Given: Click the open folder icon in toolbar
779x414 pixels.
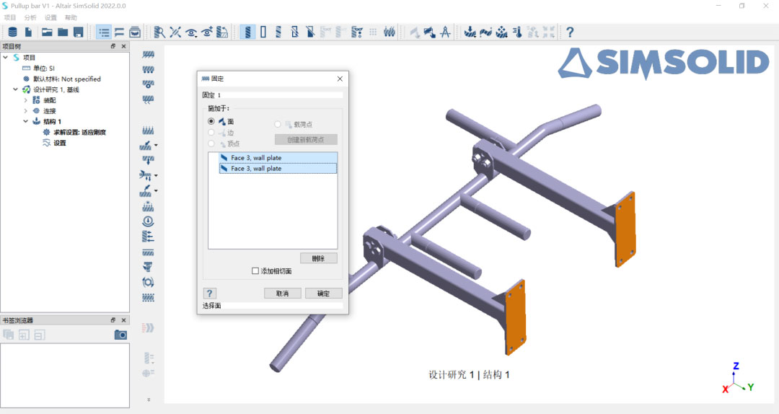Looking at the screenshot, I should point(47,32).
